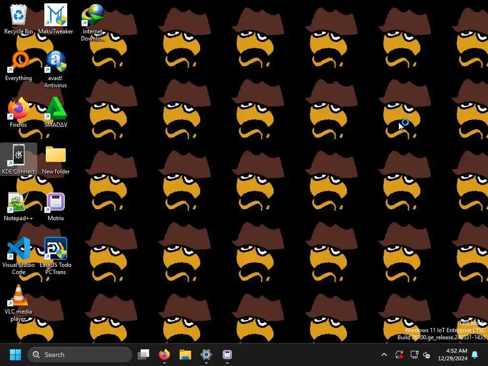Open the Windows Start menu
The height and width of the screenshot is (366, 488).
click(x=15, y=355)
